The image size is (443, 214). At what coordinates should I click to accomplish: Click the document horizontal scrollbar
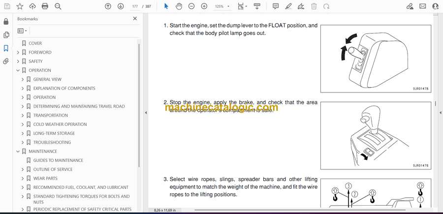click(300, 210)
